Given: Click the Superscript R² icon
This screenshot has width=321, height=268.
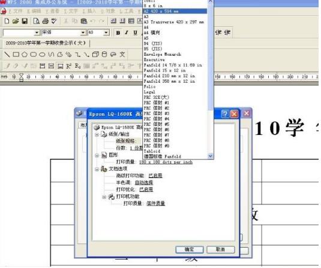Looking at the screenshot, I should (69, 66).
